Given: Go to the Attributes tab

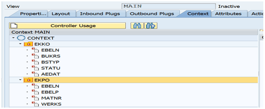Looking at the screenshot, I should click(228, 14).
